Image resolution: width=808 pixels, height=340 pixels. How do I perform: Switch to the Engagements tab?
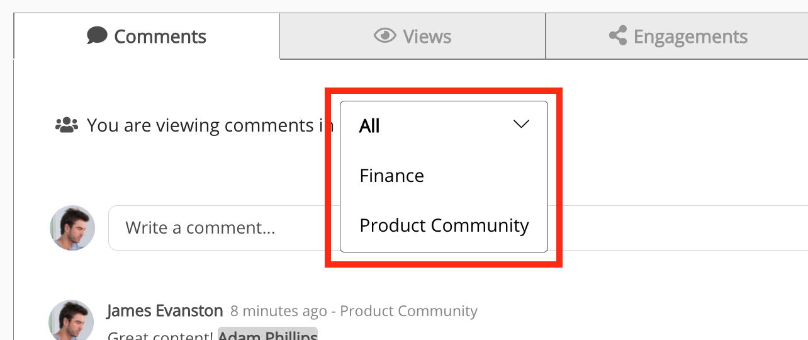pos(678,37)
